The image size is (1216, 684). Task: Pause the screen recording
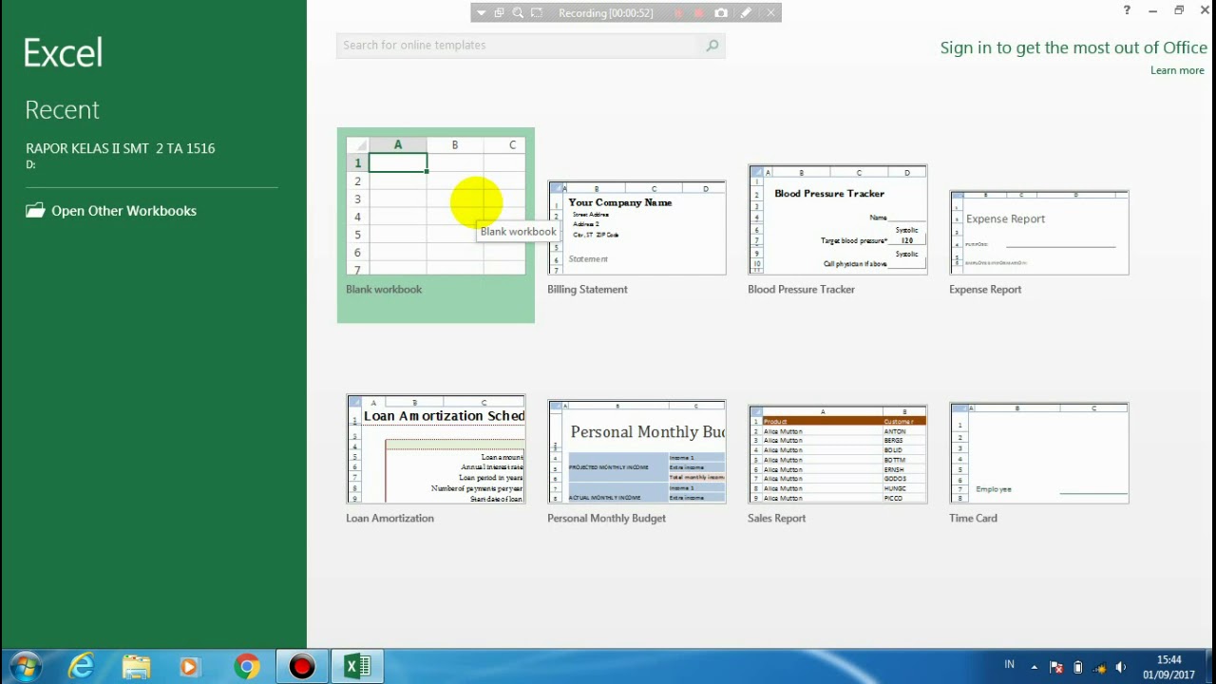tap(678, 12)
